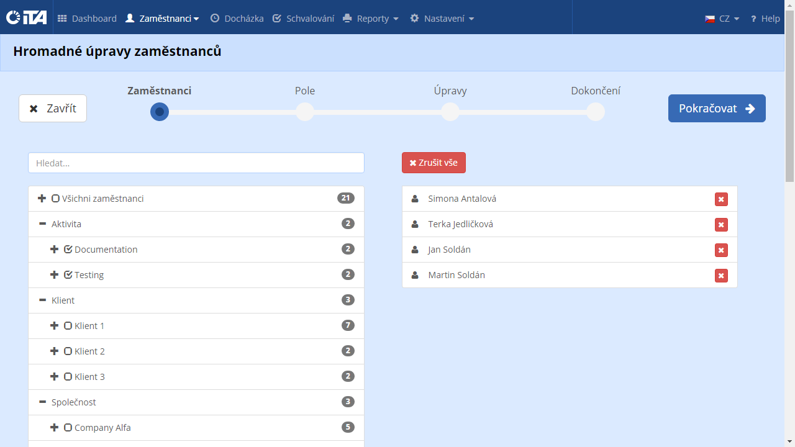795x447 pixels.
Task: Click the Czech flag language icon
Action: click(x=710, y=19)
